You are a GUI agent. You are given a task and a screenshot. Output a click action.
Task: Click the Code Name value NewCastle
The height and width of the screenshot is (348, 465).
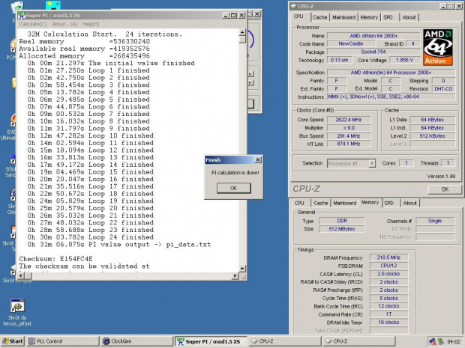(x=351, y=44)
